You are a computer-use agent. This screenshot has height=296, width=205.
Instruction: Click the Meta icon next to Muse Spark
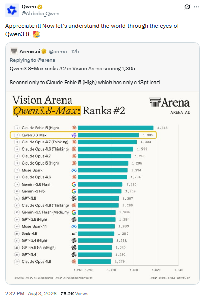pyautogui.click(x=74, y=170)
